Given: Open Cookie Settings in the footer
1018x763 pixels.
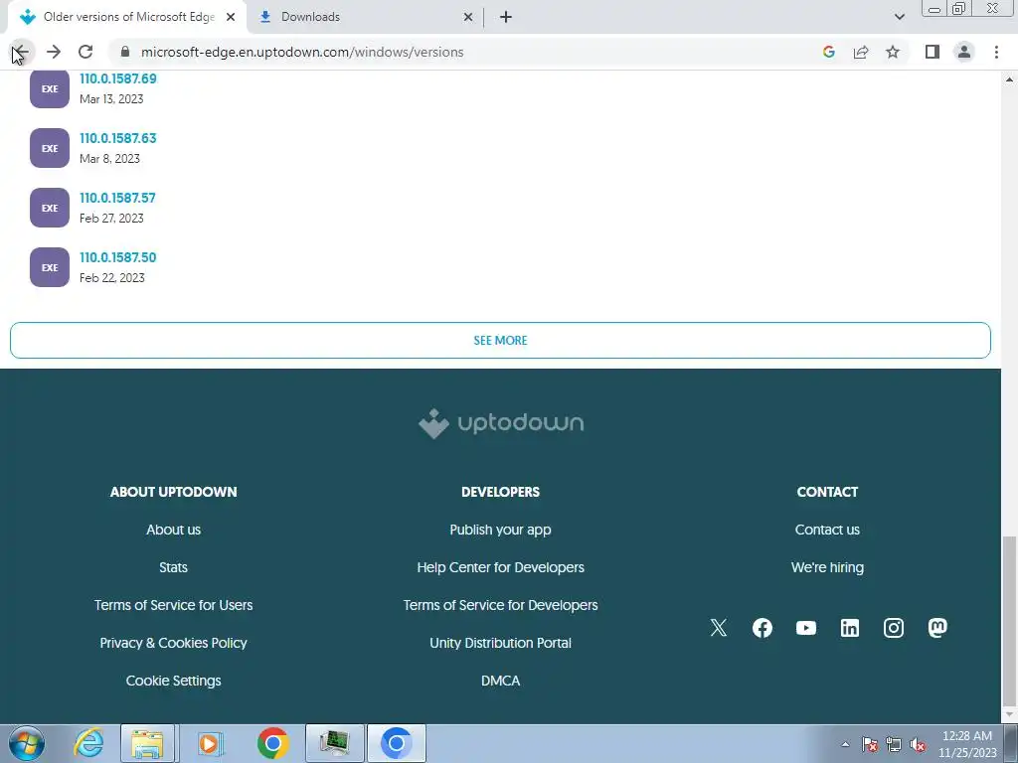Looking at the screenshot, I should point(173,680).
